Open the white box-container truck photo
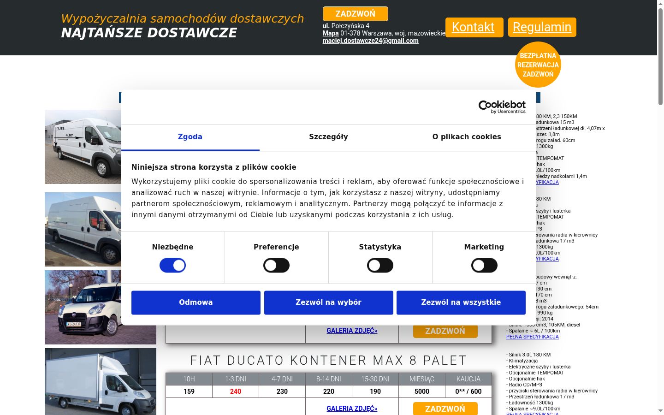This screenshot has height=415, width=664. click(101, 382)
